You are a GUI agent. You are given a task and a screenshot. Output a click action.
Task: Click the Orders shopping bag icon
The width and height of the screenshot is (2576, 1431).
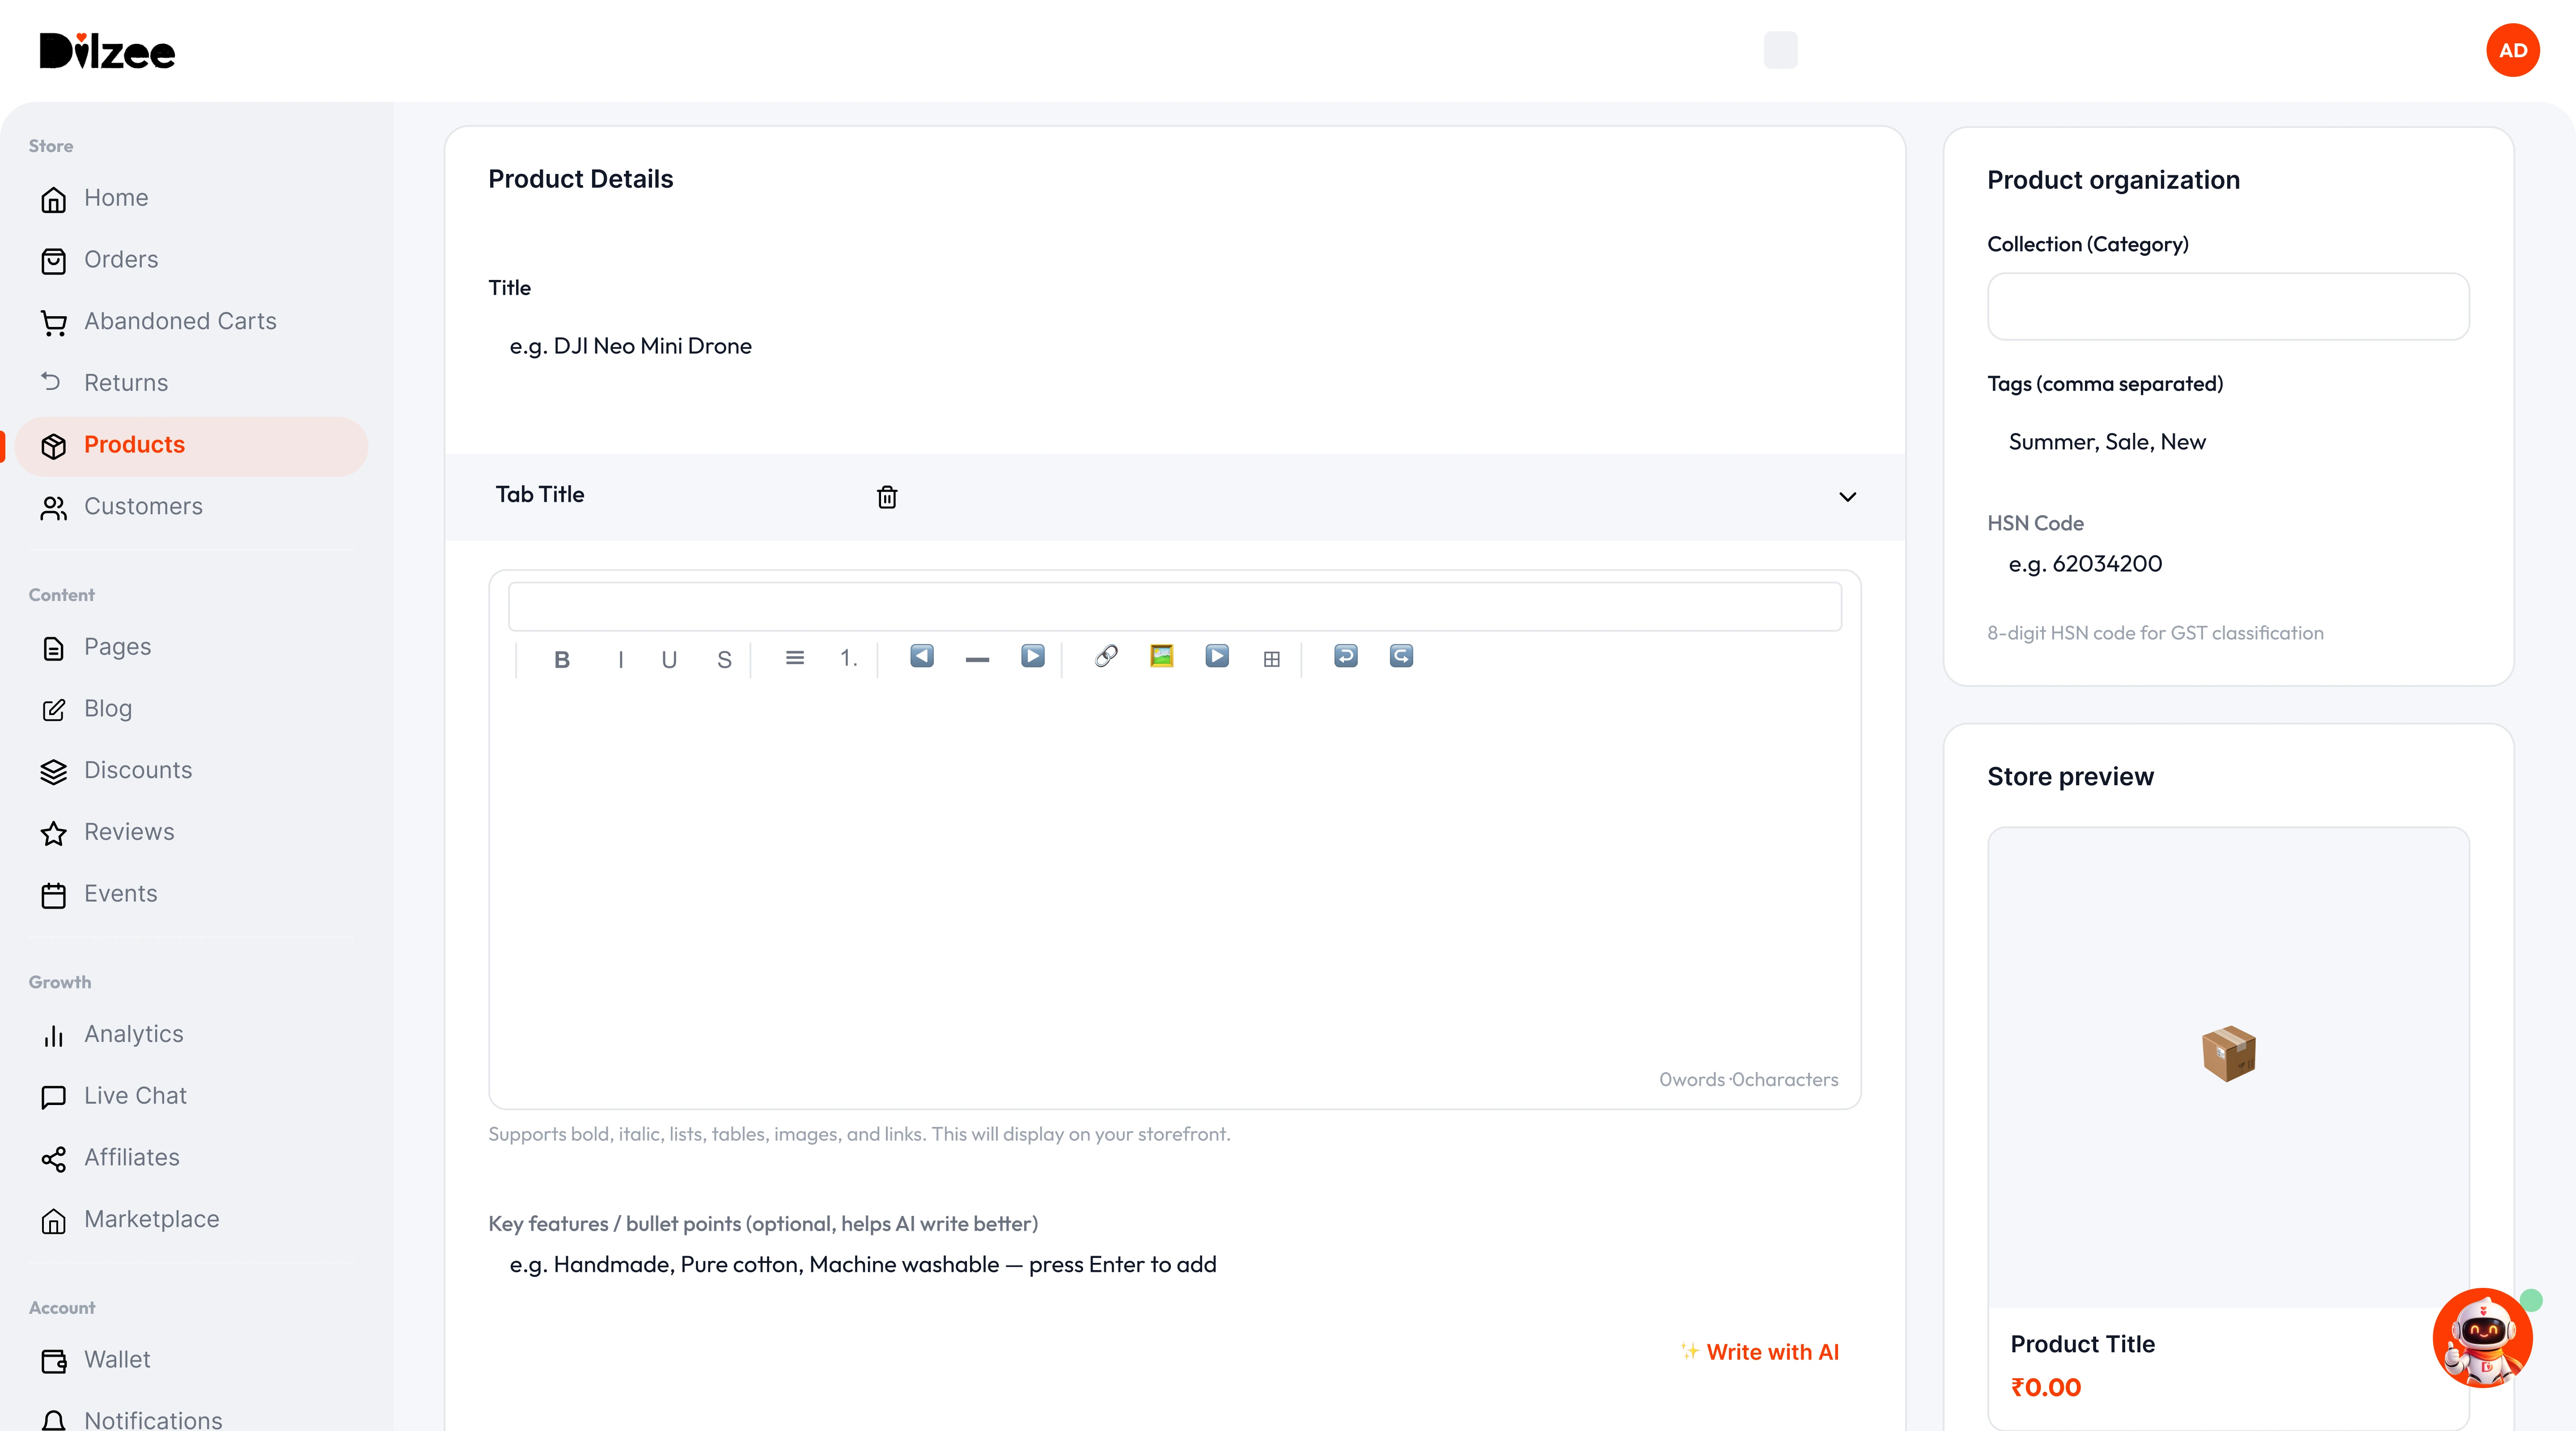[54, 262]
